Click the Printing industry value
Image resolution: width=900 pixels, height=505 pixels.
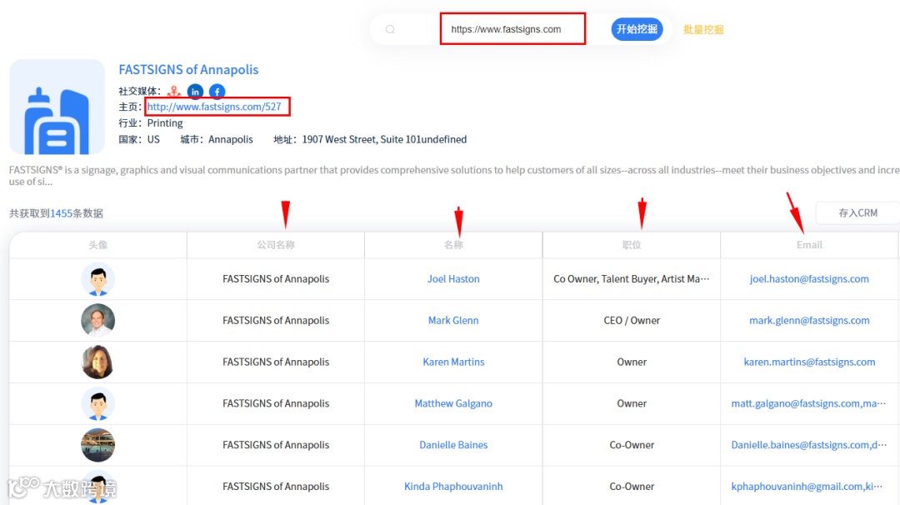pos(165,122)
